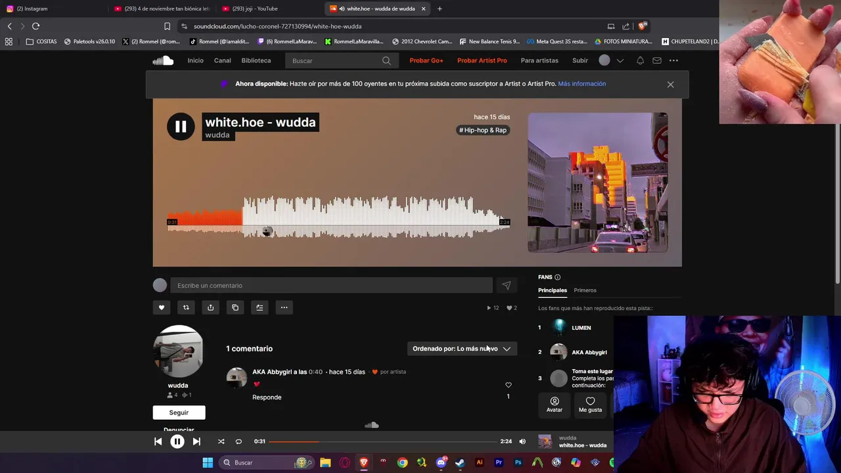This screenshot has height=473, width=841.
Task: Click the waveform to seek in the track
Action: click(x=338, y=217)
